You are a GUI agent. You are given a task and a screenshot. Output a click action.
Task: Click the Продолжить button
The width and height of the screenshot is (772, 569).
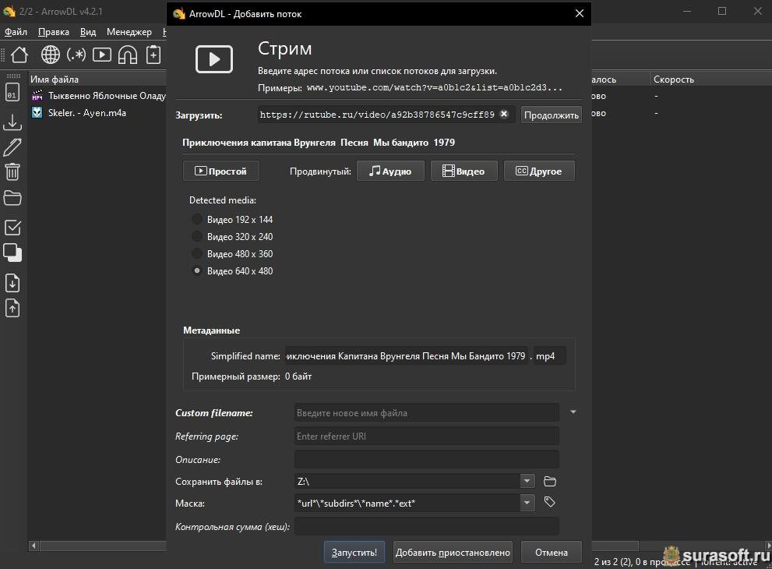coord(552,115)
